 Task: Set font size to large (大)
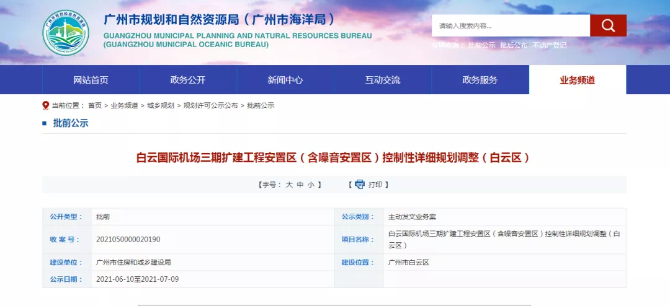point(289,185)
